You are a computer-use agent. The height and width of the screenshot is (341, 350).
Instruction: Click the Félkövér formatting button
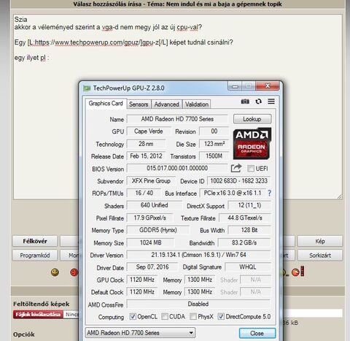[x=35, y=241]
